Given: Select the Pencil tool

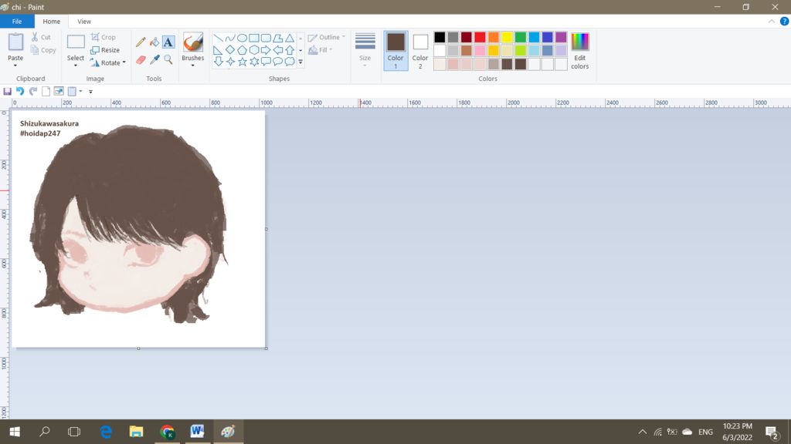Looking at the screenshot, I should [141, 42].
